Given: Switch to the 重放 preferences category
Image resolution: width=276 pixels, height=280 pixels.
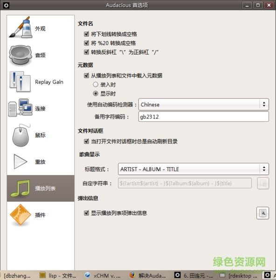Looking at the screenshot, I should click(41, 161).
